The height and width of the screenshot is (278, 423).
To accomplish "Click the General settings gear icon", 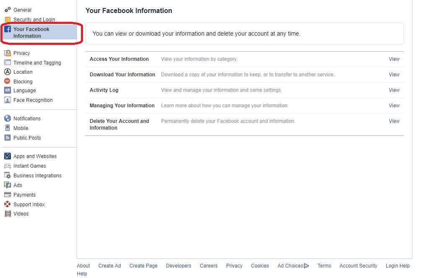I will 8,10.
